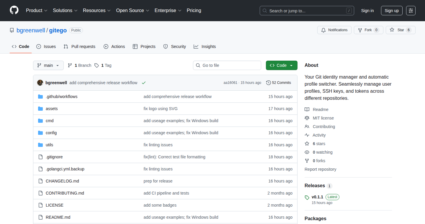
Task: Open 'fix logo using SVG' commit message
Action: coord(161,109)
